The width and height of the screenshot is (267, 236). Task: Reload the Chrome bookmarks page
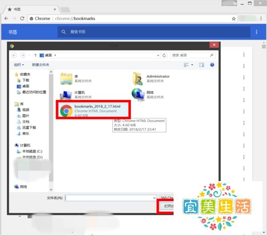click(22, 18)
